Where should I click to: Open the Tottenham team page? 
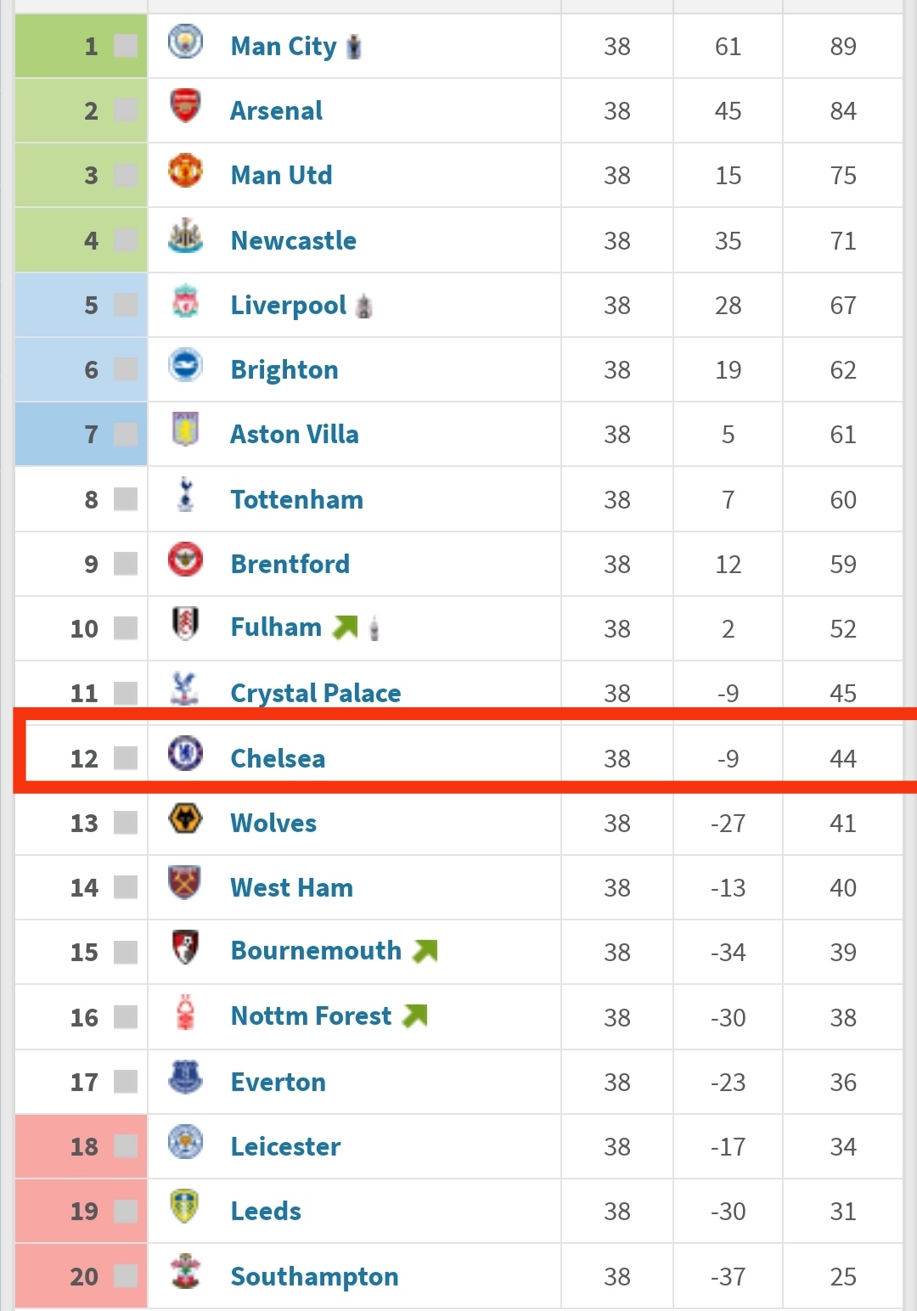tap(296, 499)
